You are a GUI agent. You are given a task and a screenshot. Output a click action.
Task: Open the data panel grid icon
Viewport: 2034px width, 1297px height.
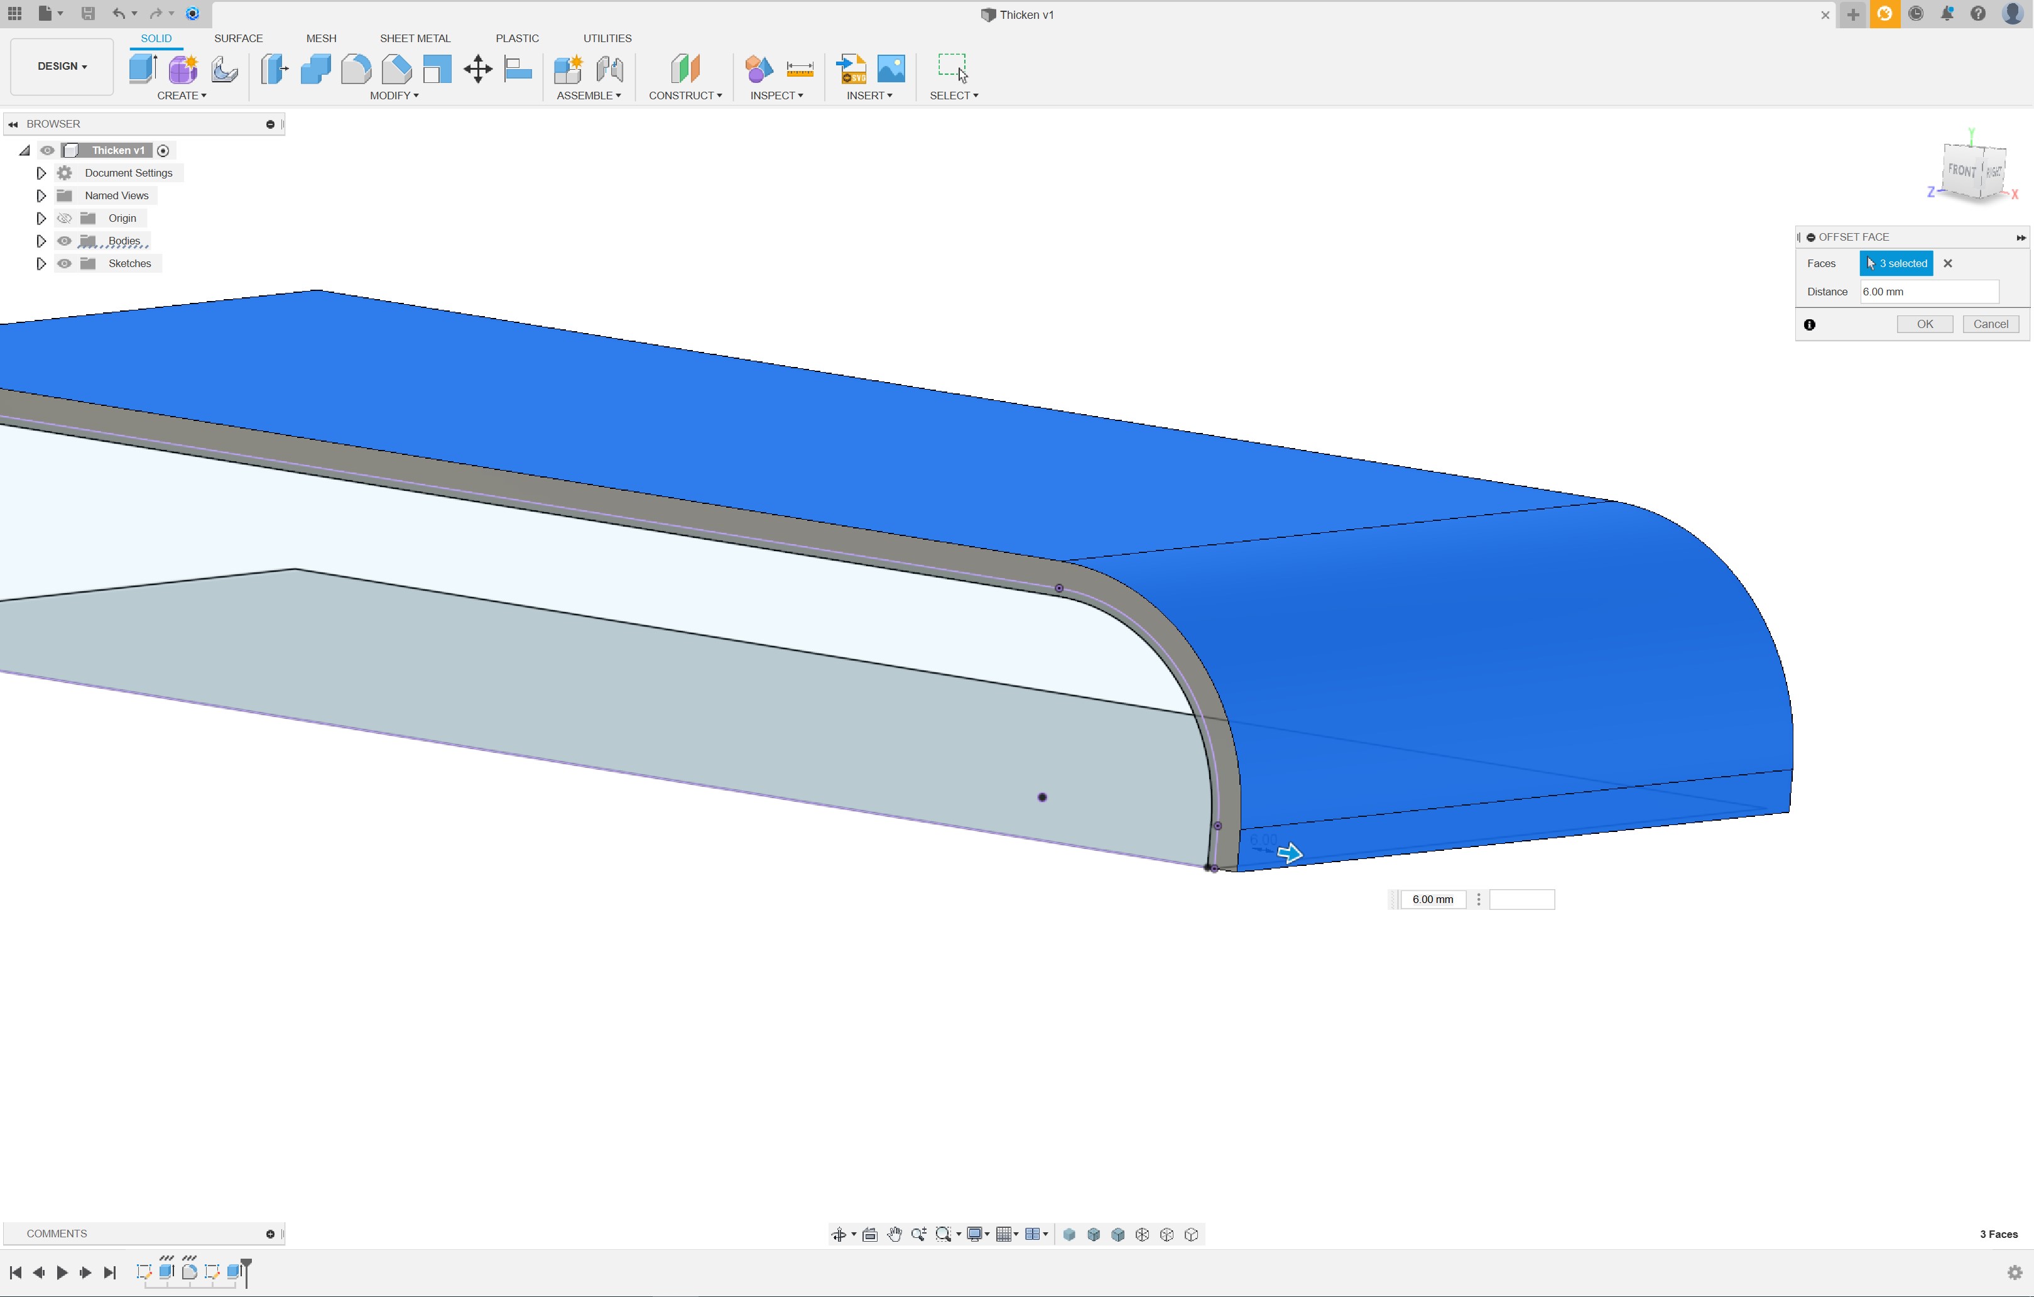pos(14,14)
